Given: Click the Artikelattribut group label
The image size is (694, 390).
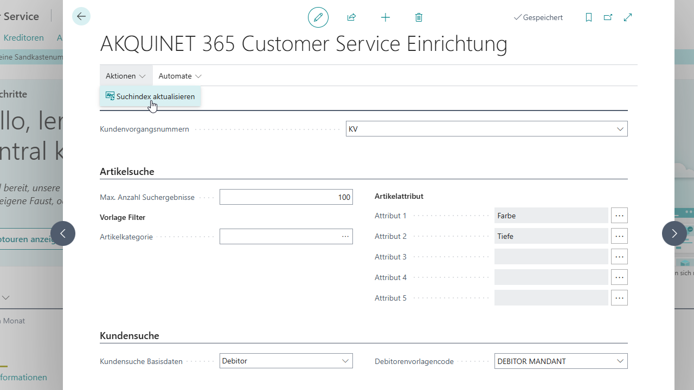Looking at the screenshot, I should (x=399, y=196).
